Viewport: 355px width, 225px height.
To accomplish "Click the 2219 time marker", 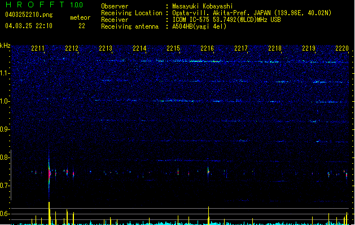I will click(x=309, y=48).
